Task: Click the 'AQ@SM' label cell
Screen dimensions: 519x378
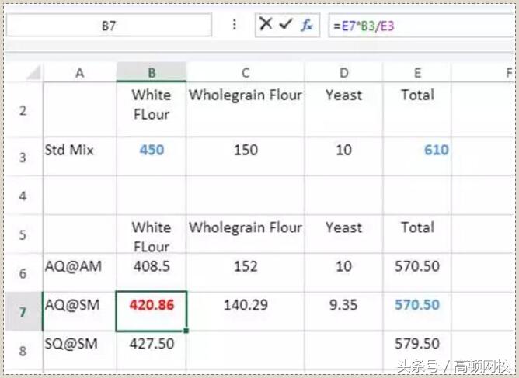Action: coord(80,311)
